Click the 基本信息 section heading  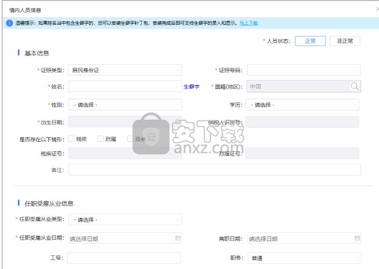point(37,53)
